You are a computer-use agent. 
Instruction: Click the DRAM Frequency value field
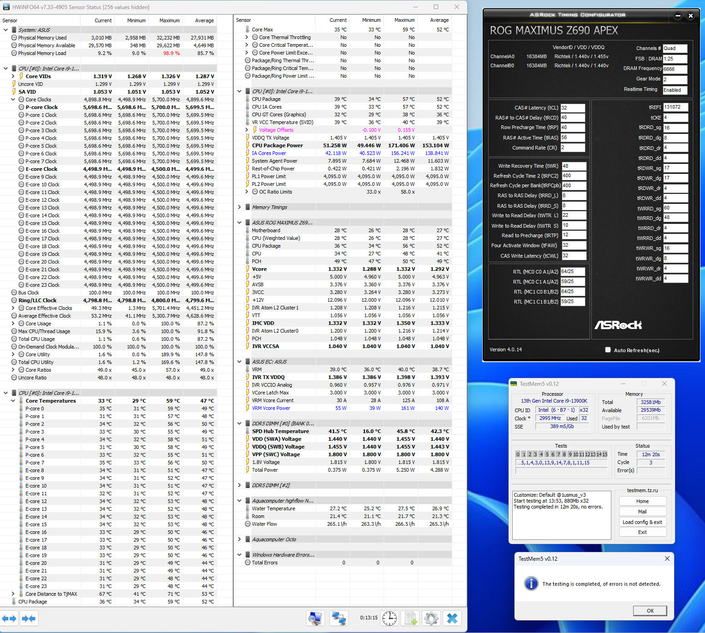(x=675, y=69)
